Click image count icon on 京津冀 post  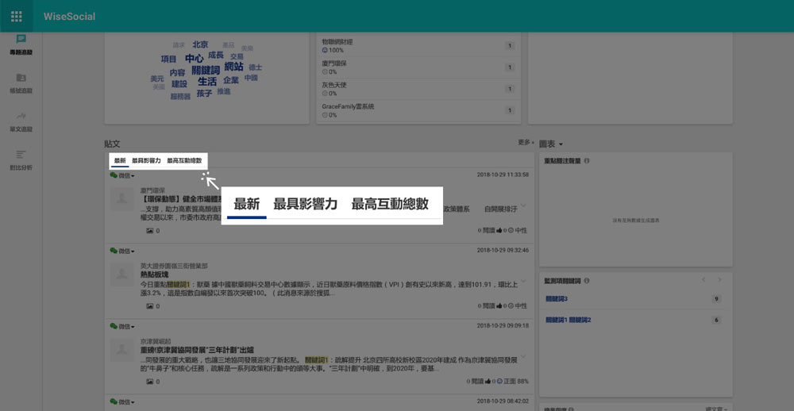coord(149,382)
